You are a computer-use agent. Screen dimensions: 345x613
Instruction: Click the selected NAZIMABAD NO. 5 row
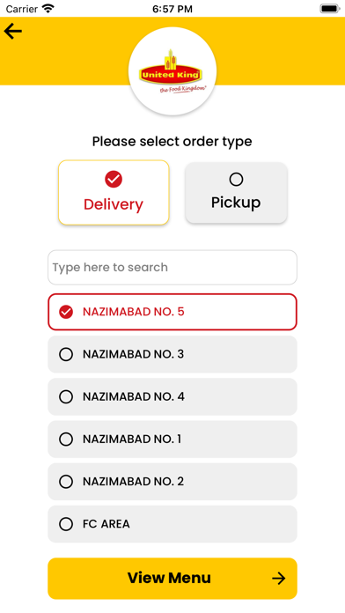coord(172,312)
